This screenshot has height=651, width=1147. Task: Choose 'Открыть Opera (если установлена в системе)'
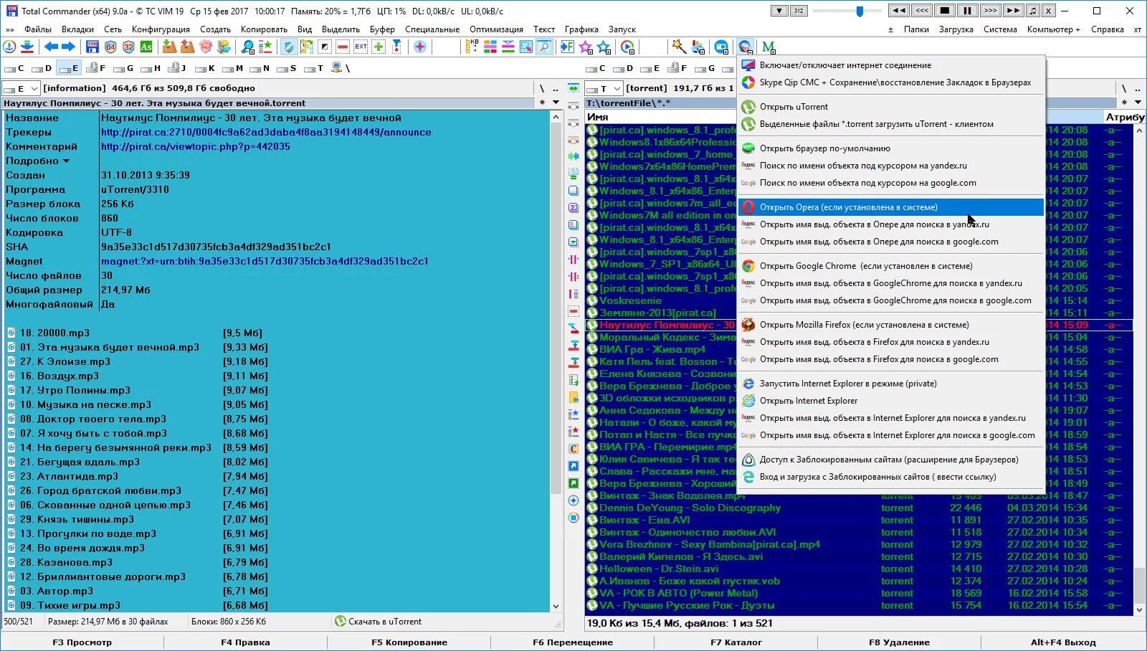[x=891, y=207]
